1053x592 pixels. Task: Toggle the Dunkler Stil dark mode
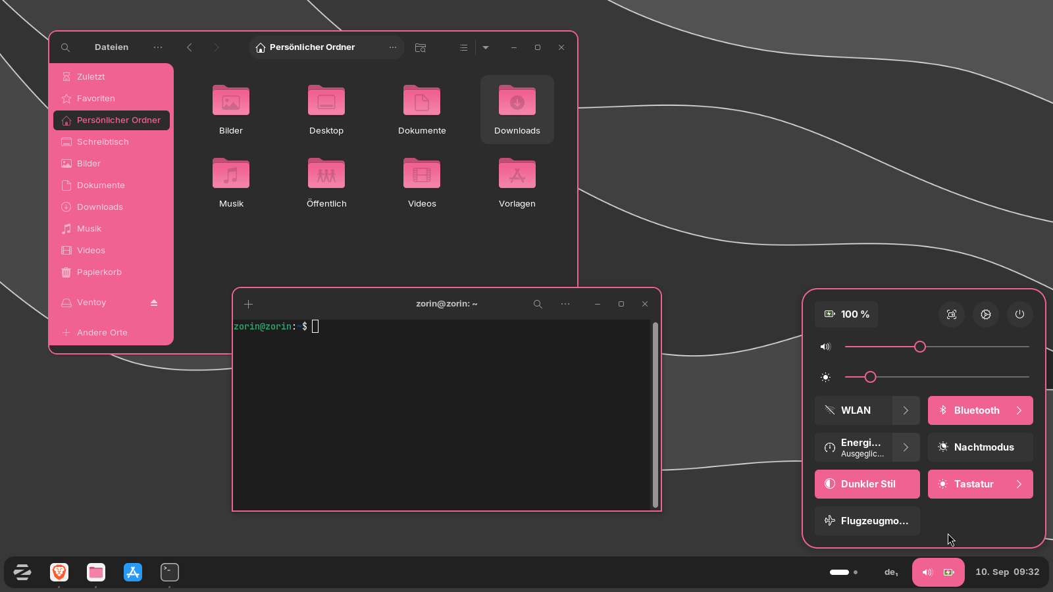click(867, 484)
